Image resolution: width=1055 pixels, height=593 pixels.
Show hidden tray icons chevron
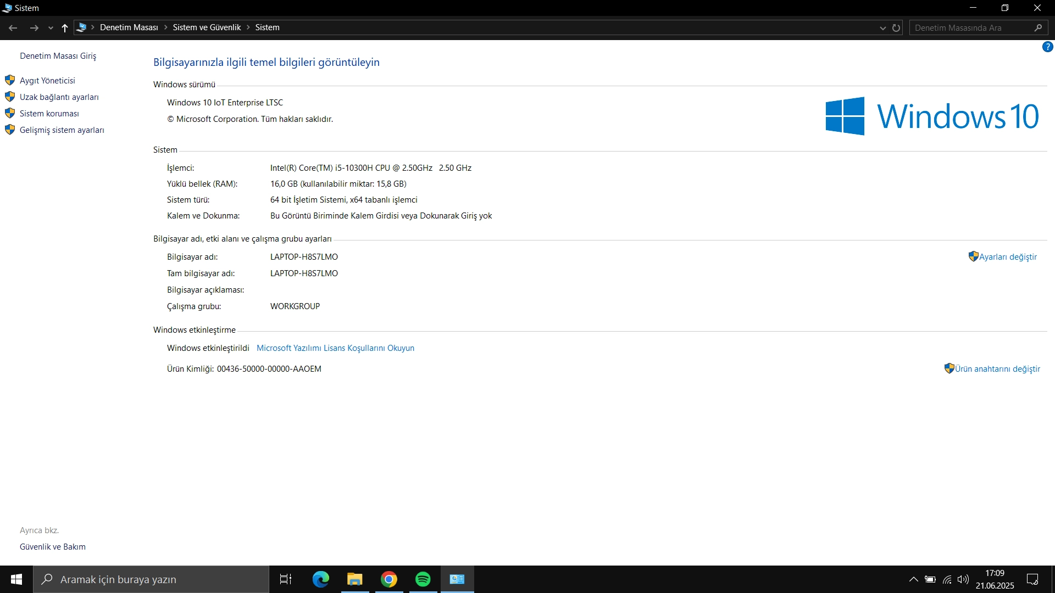coord(913,579)
